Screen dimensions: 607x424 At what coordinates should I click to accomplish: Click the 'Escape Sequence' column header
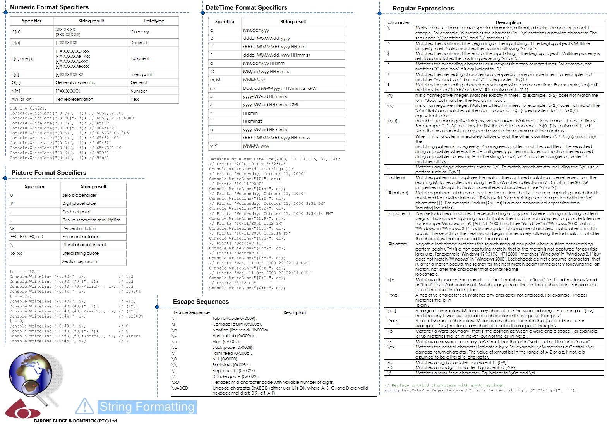tap(192, 312)
